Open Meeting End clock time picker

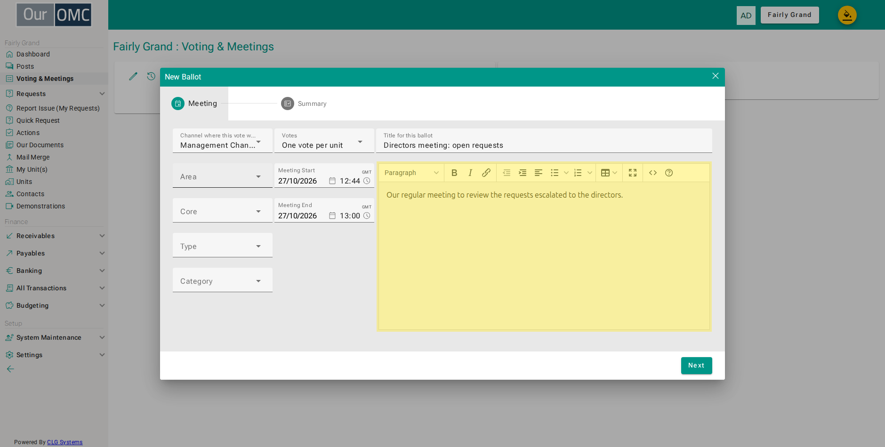point(367,216)
